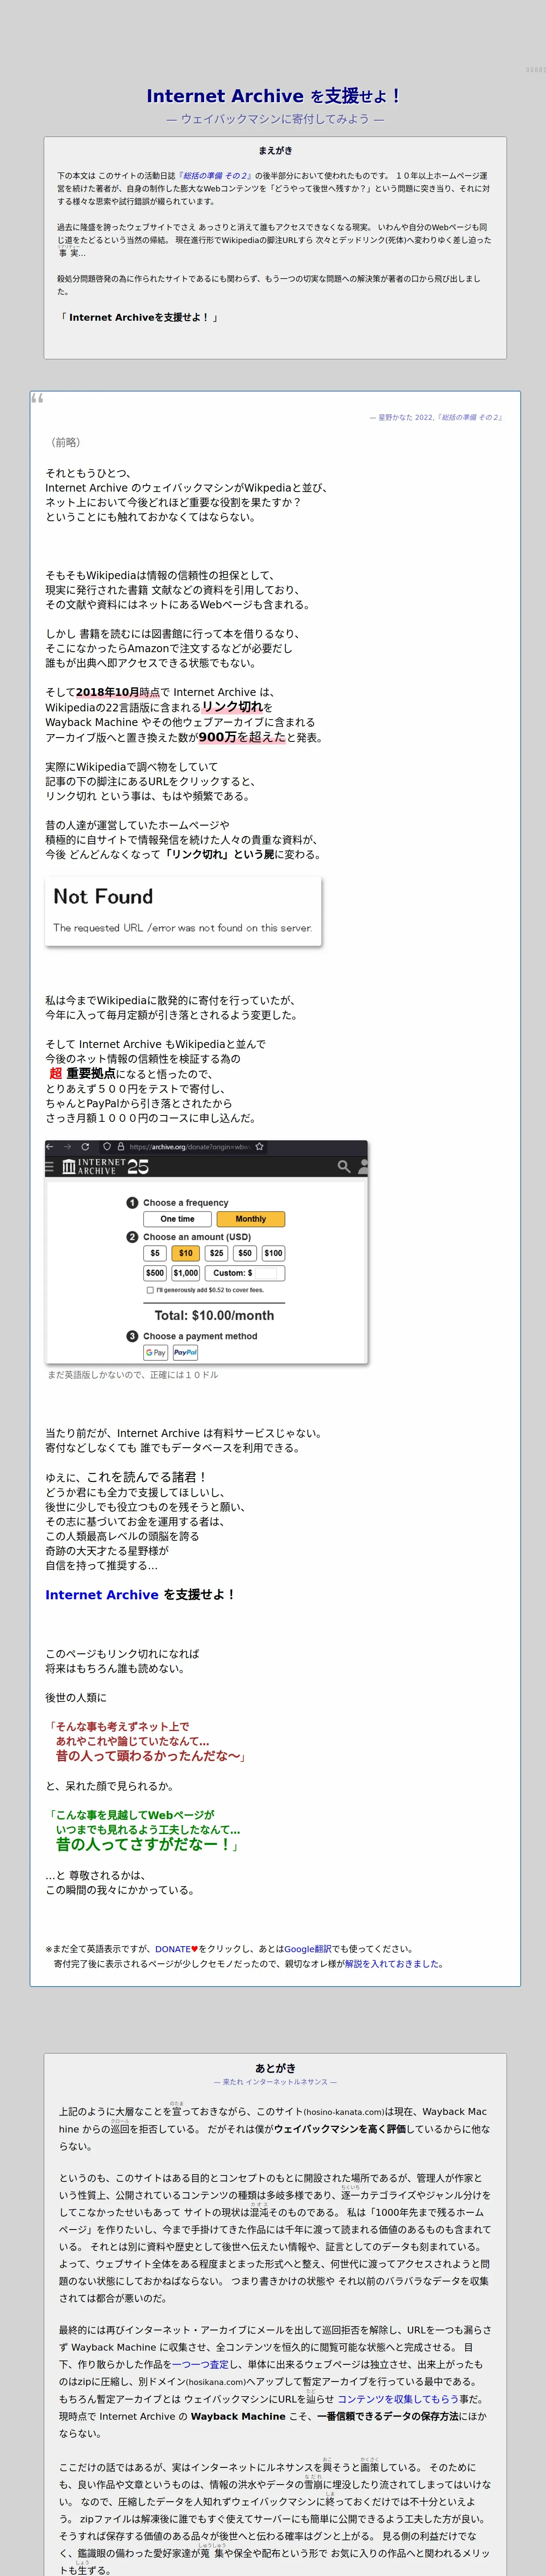
Task: Click the text 来たれ インターネットルネサンス
Action: (x=275, y=2081)
